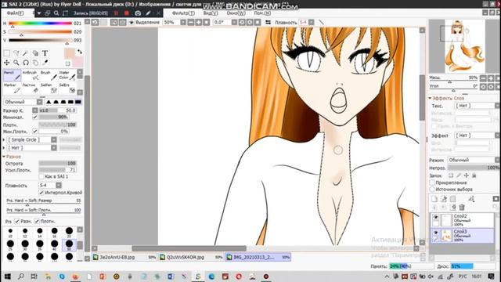Choose the Ластик eraser tool

(x=31, y=89)
